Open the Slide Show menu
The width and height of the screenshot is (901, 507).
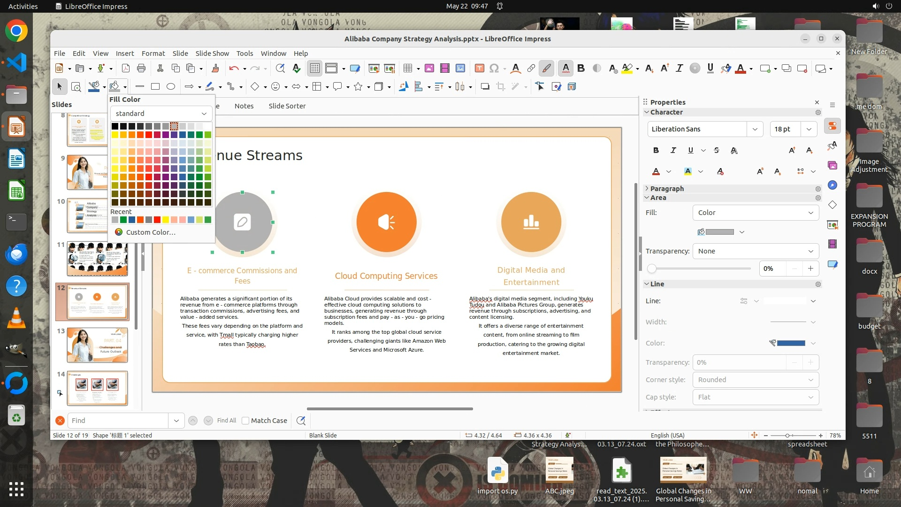click(212, 53)
